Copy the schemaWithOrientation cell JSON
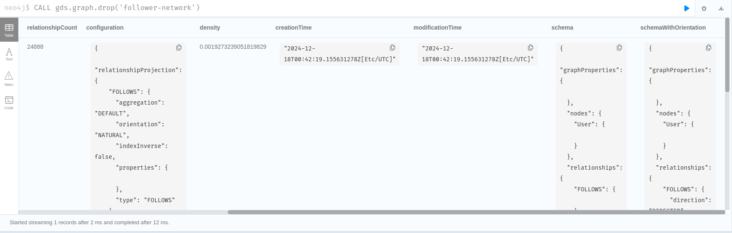732x233 pixels. point(709,48)
